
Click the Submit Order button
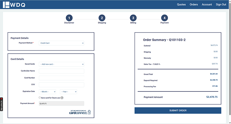click(178, 111)
